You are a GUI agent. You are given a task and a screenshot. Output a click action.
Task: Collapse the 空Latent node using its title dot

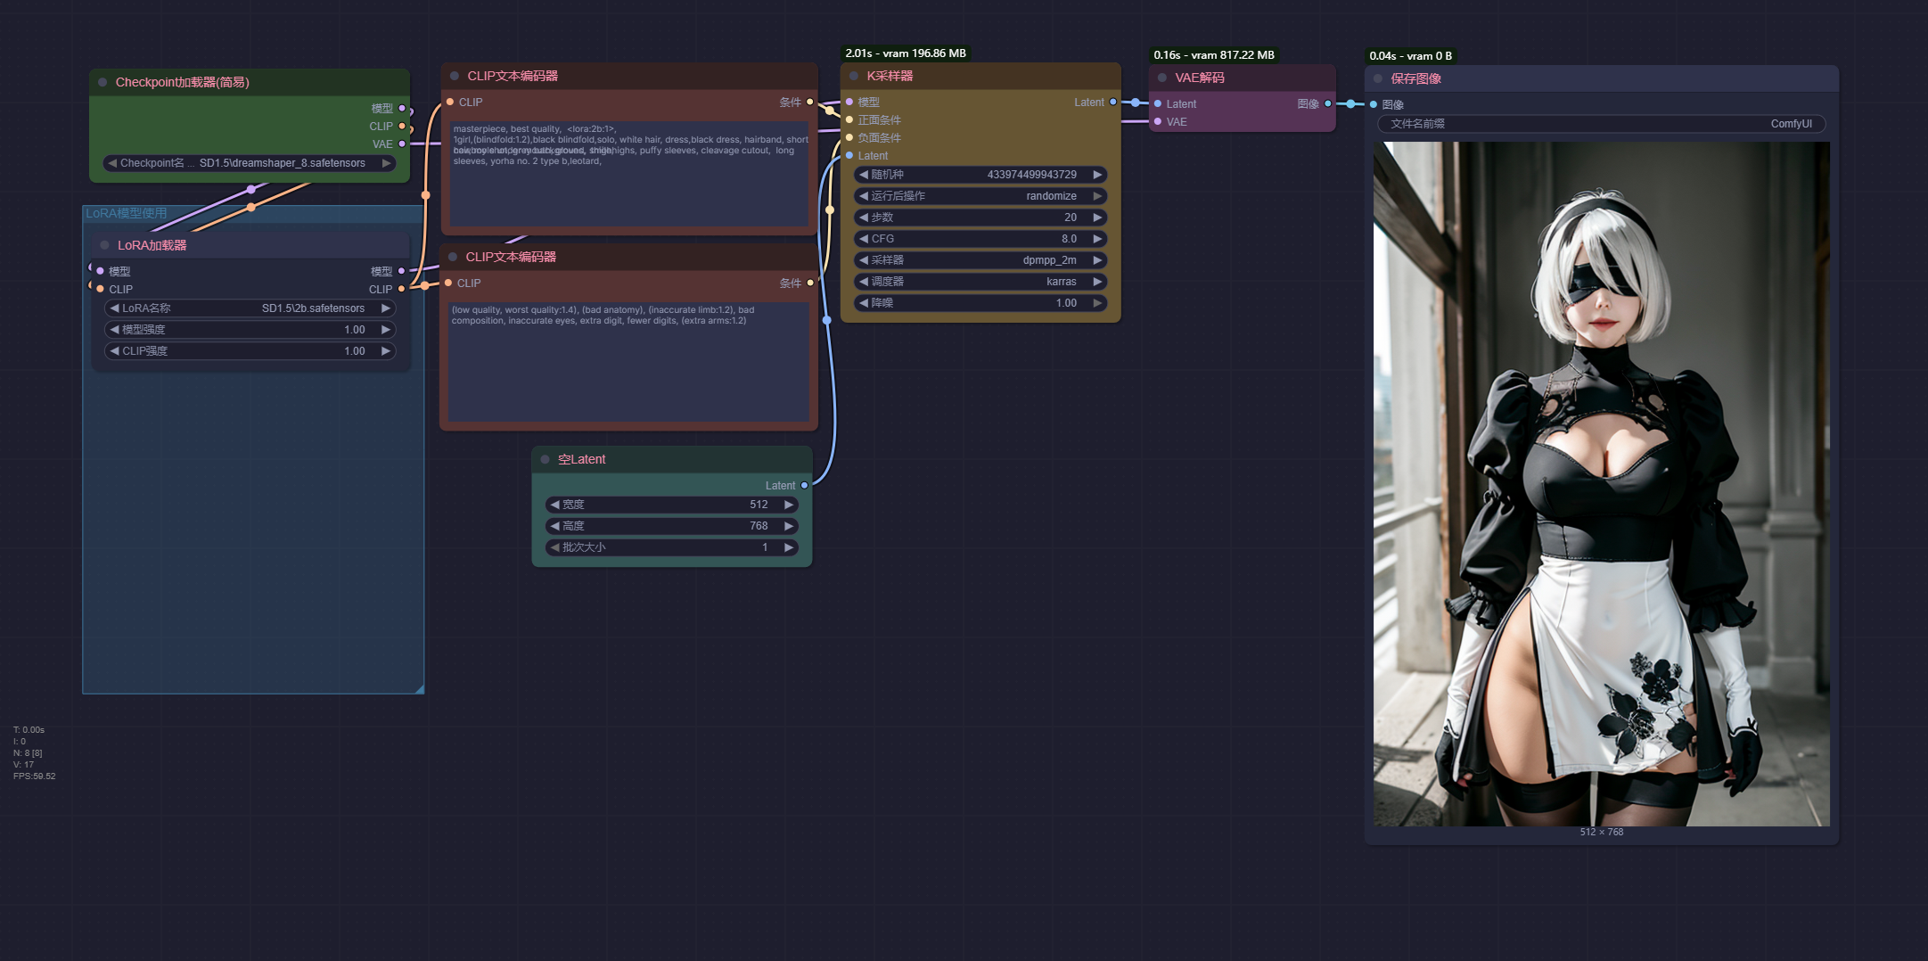coord(546,460)
